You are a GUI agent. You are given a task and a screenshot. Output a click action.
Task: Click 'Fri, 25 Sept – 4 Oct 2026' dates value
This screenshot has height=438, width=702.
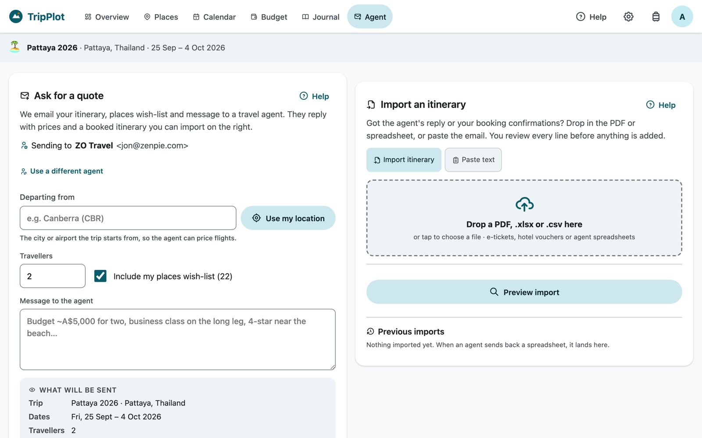click(x=116, y=417)
